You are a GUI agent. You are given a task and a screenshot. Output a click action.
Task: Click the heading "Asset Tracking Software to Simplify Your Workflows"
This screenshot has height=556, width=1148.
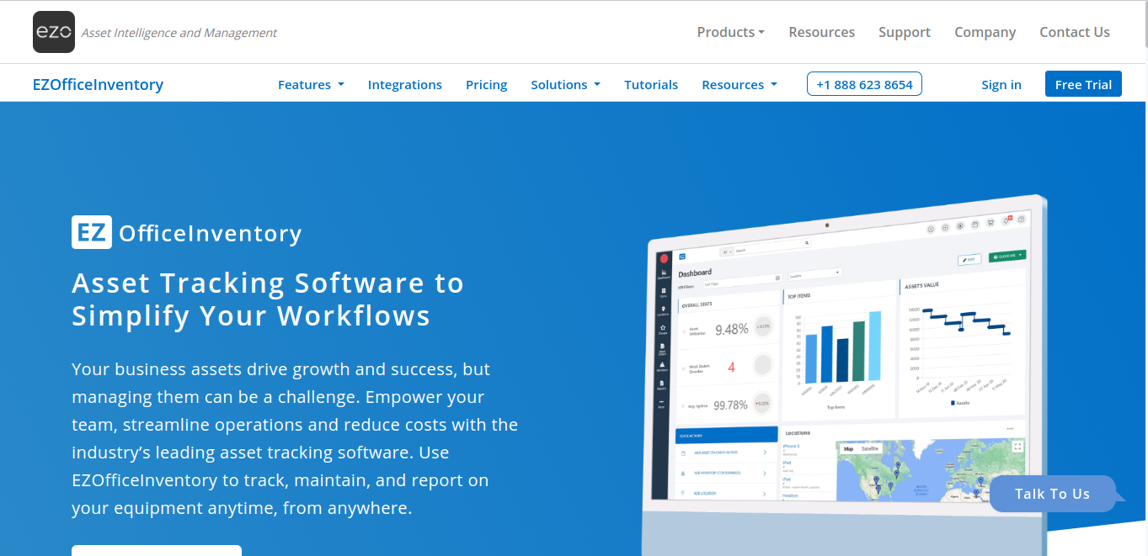pyautogui.click(x=268, y=299)
